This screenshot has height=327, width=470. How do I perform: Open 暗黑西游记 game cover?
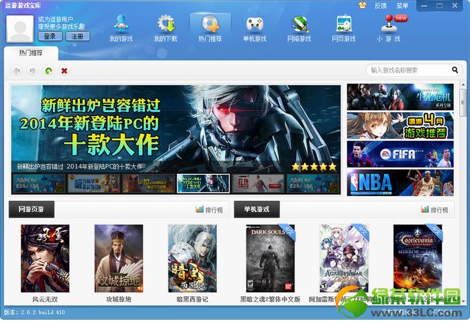pyautogui.click(x=192, y=259)
